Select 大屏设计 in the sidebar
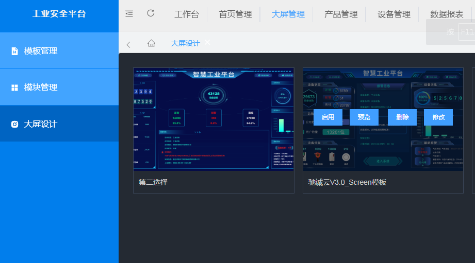Viewport: 475px width, 263px height. pyautogui.click(x=59, y=124)
